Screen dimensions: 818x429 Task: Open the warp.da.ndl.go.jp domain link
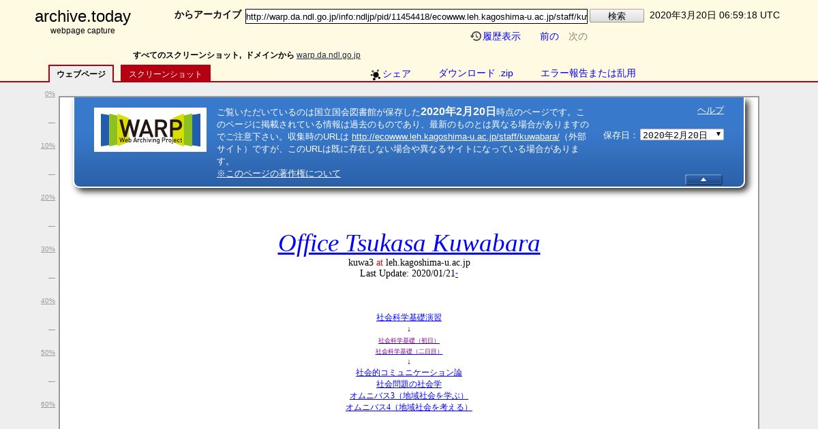click(329, 55)
